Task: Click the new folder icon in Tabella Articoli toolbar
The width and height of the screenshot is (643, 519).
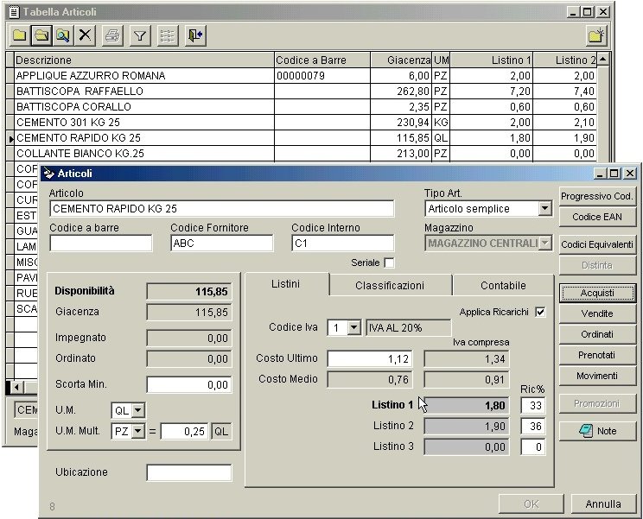Action: pyautogui.click(x=19, y=35)
